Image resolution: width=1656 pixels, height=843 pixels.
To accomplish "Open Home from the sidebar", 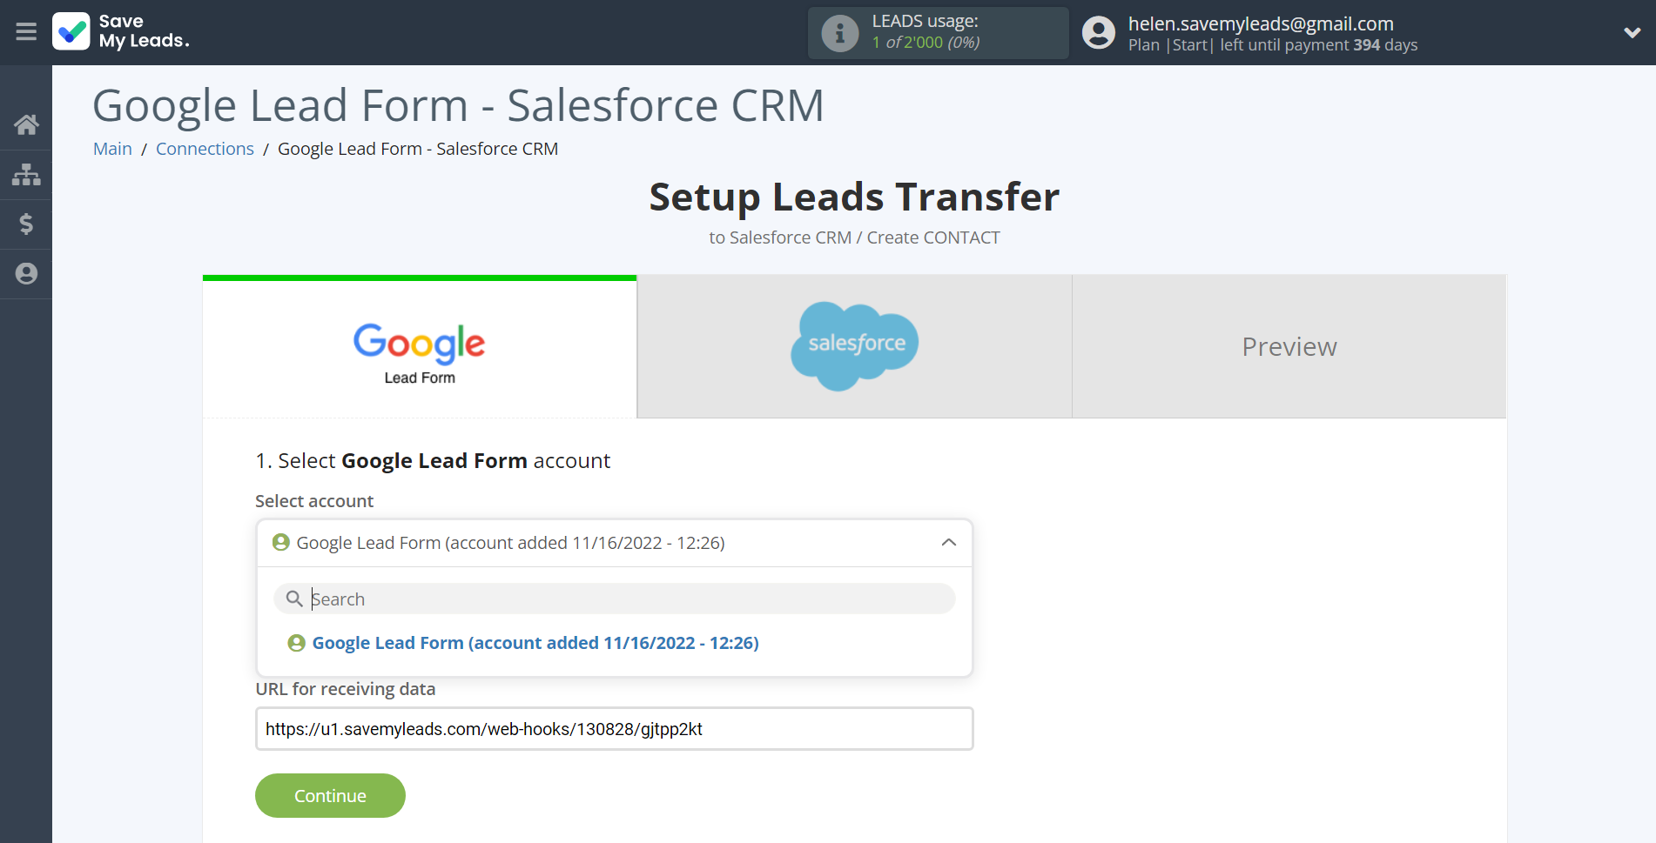I will [x=26, y=124].
